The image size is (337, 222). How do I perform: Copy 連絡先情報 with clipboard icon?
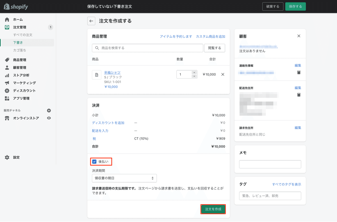(299, 73)
